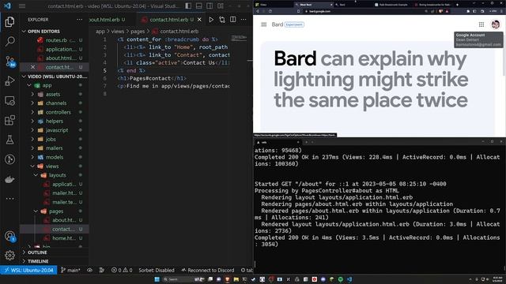Viewport: 506px width, 284px height.
Task: Open the VS Code hamburger application menu
Action: pos(22,6)
